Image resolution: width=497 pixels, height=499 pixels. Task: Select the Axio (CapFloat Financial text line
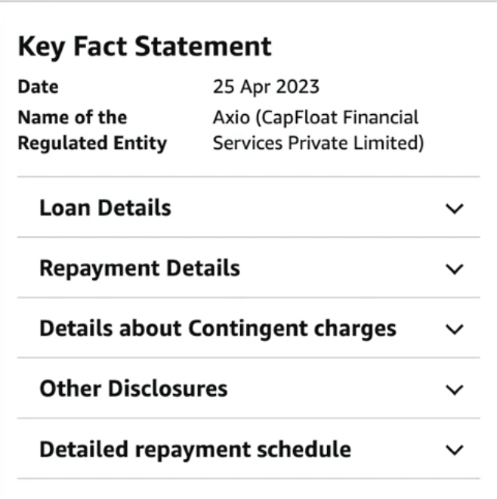(x=316, y=117)
